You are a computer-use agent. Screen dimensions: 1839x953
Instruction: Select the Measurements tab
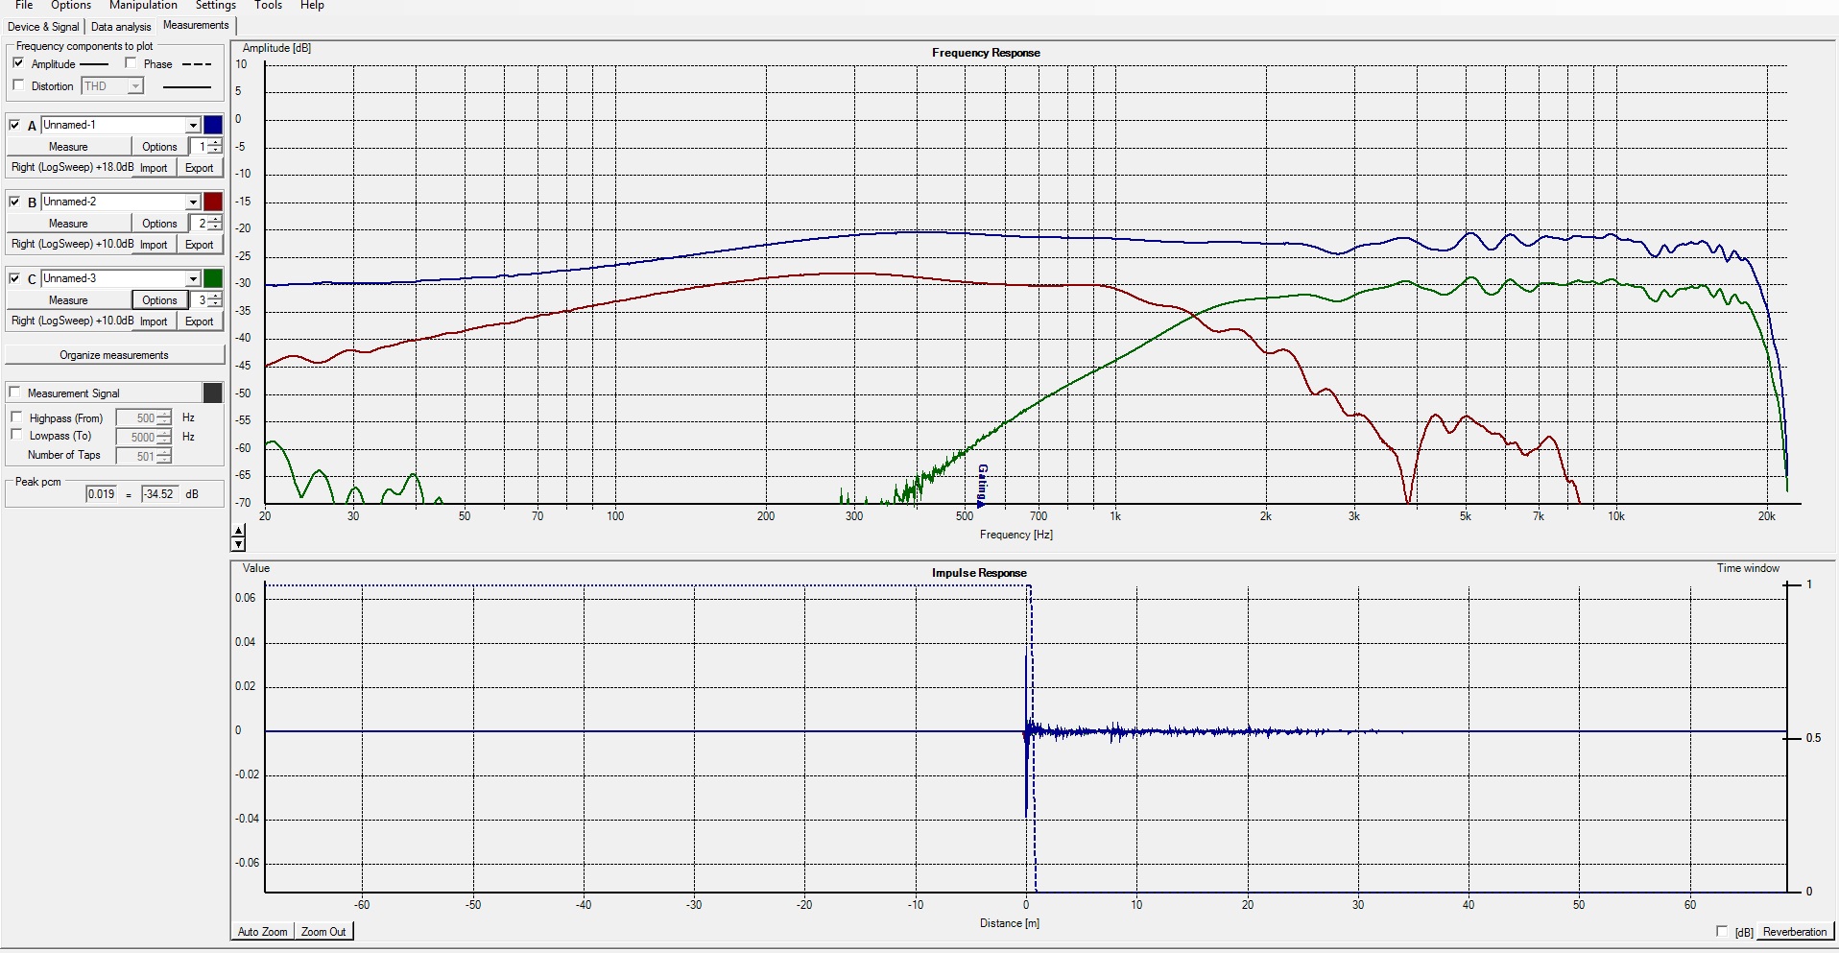click(x=196, y=25)
